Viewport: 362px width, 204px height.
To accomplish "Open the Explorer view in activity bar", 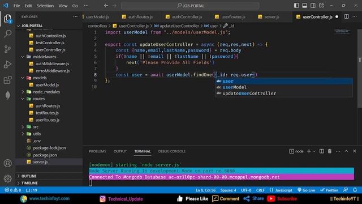I will [x=7, y=19].
